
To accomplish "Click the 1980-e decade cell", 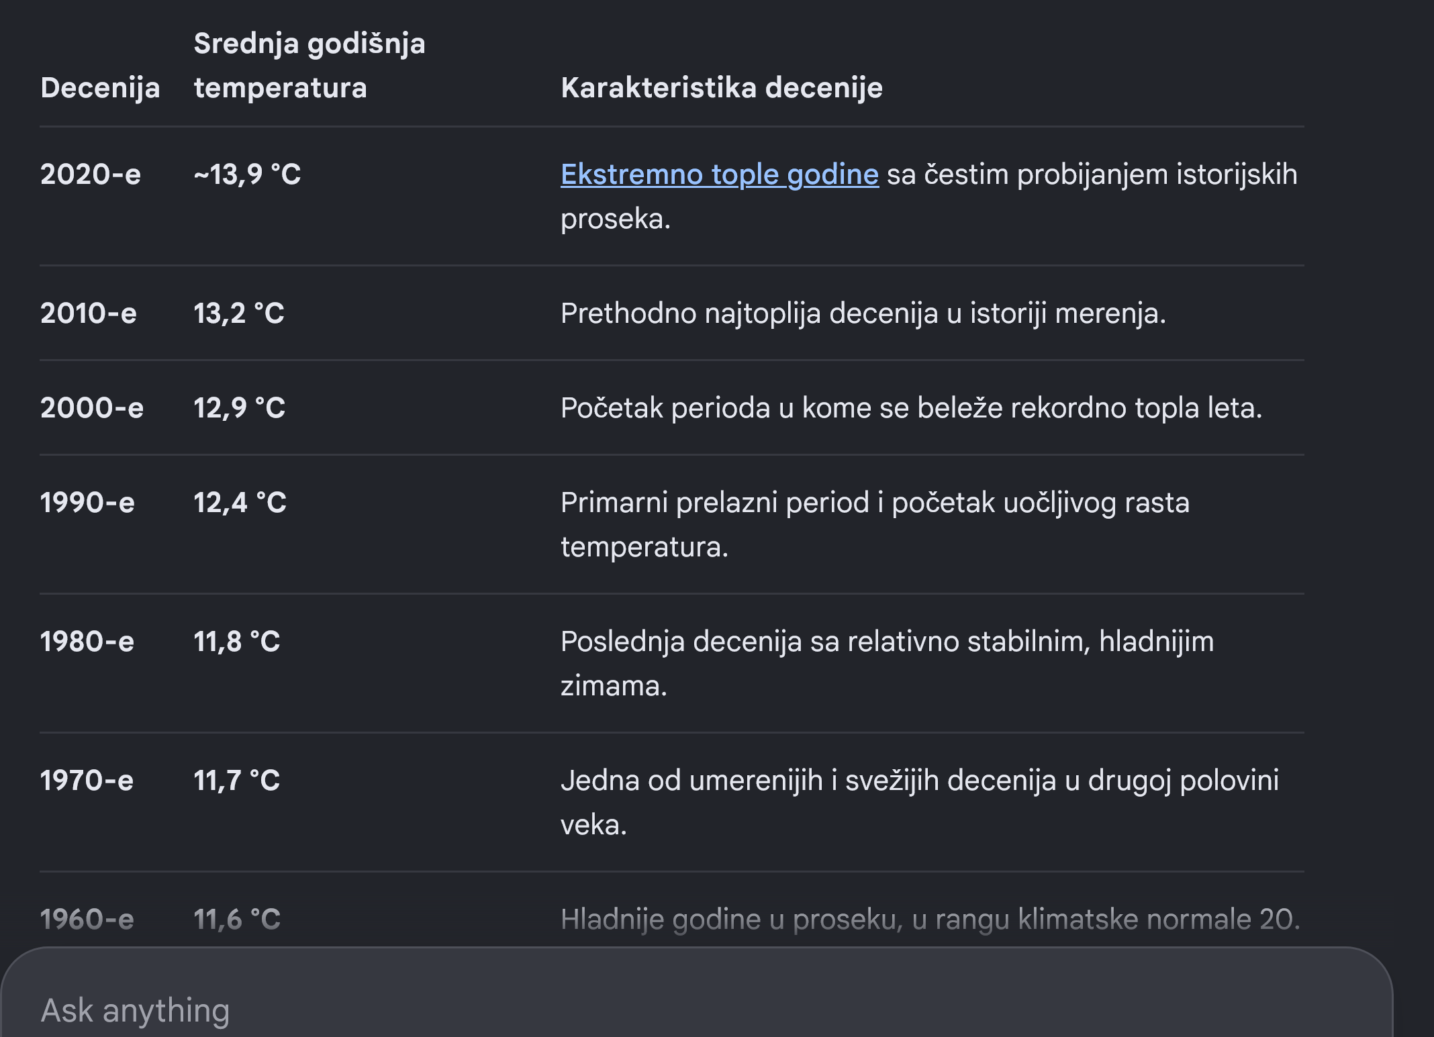I will tap(87, 642).
